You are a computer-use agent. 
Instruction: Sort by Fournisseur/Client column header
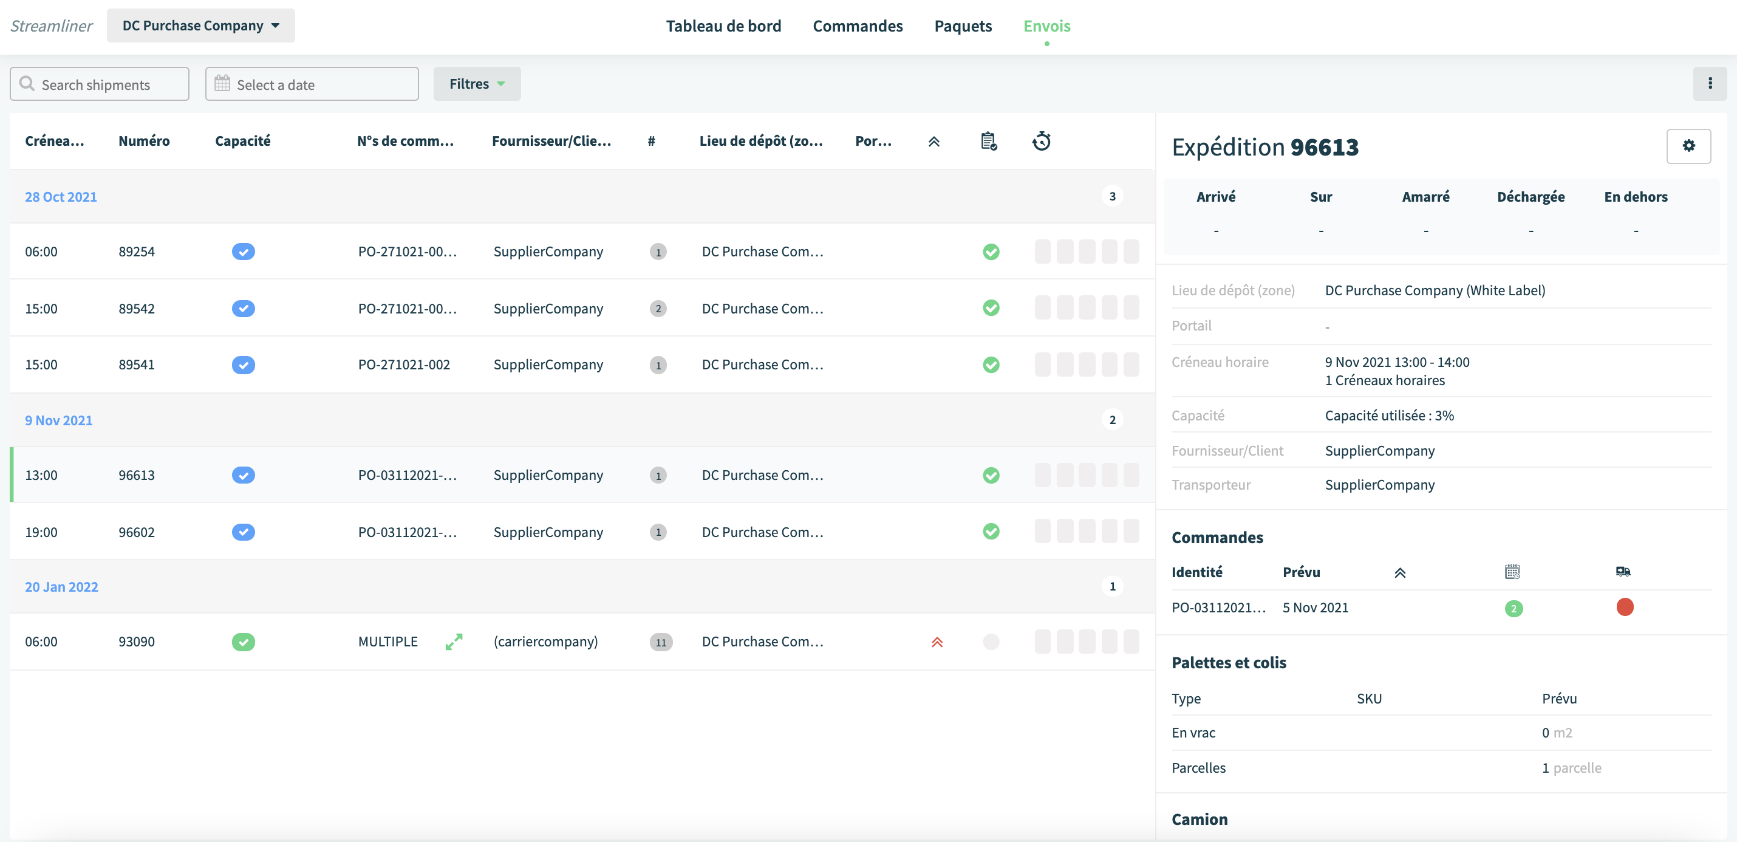551,140
